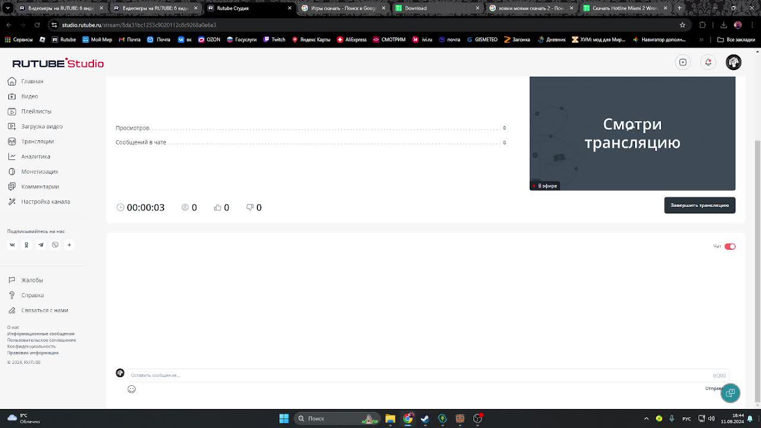Switch to the Download browser tab
Screen dimensions: 761x428
(438, 8)
